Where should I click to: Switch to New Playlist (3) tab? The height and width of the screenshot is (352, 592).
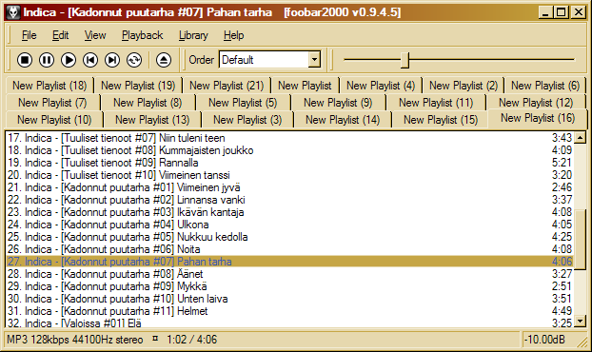coord(247,120)
